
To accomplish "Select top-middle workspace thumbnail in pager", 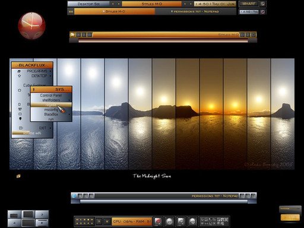I will coord(28,214).
